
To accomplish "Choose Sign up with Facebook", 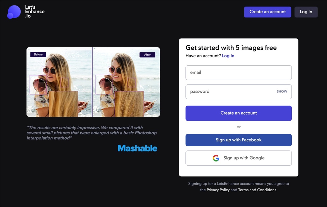I will click(238, 140).
